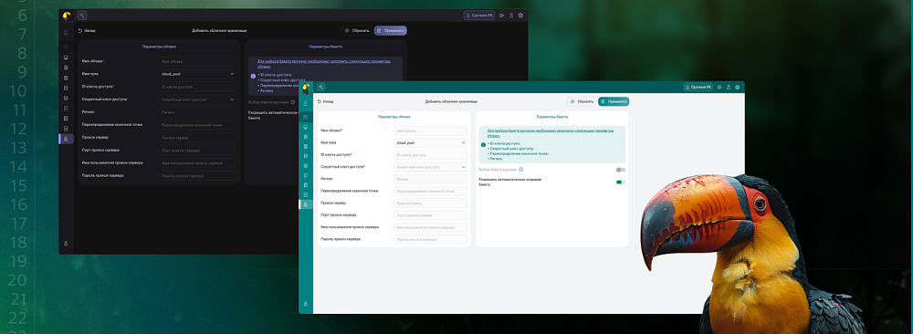Focus the Имя облака field in dark window
The height and width of the screenshot is (334, 913).
point(197,61)
